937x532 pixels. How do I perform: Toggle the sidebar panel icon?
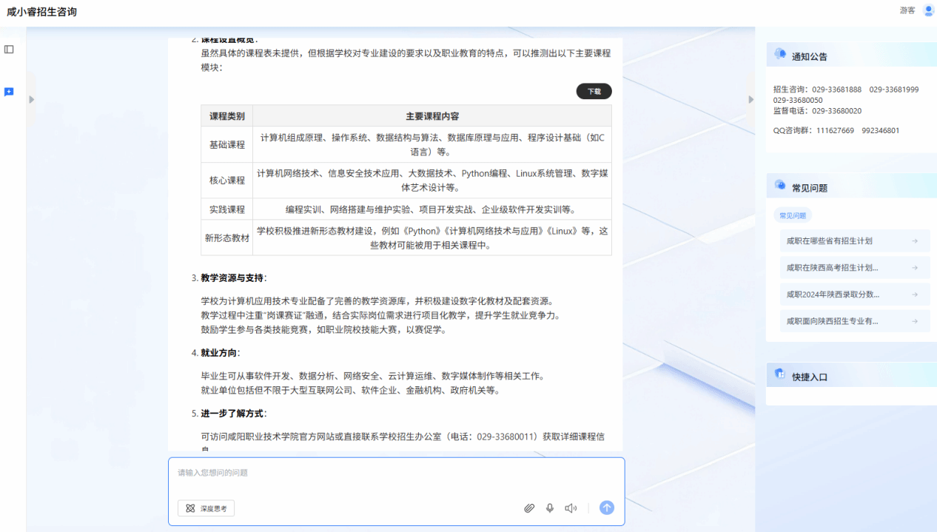[x=9, y=49]
